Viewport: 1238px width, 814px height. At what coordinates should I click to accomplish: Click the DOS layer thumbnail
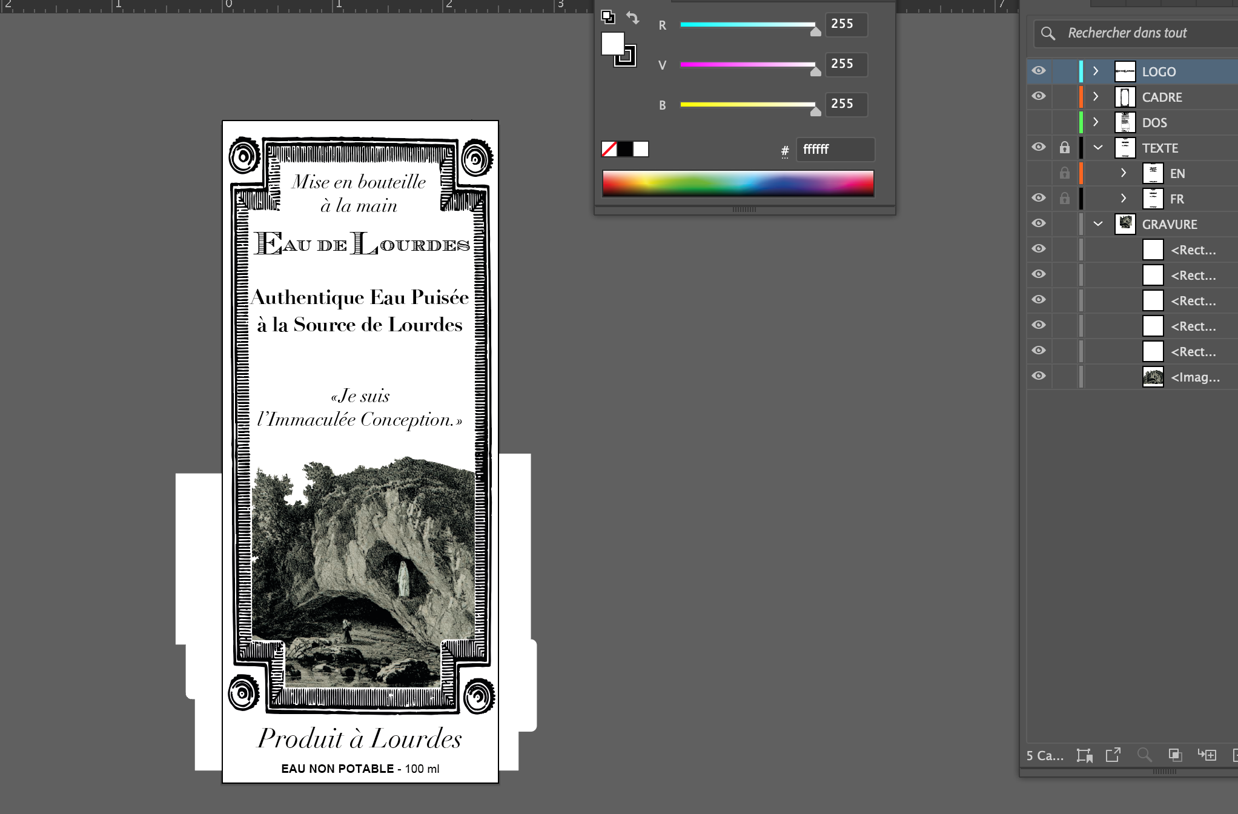[1125, 122]
